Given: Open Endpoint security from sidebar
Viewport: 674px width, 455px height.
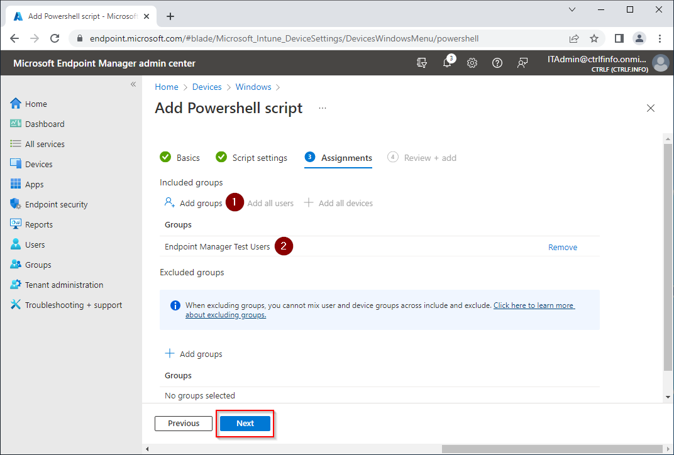Looking at the screenshot, I should pyautogui.click(x=56, y=204).
